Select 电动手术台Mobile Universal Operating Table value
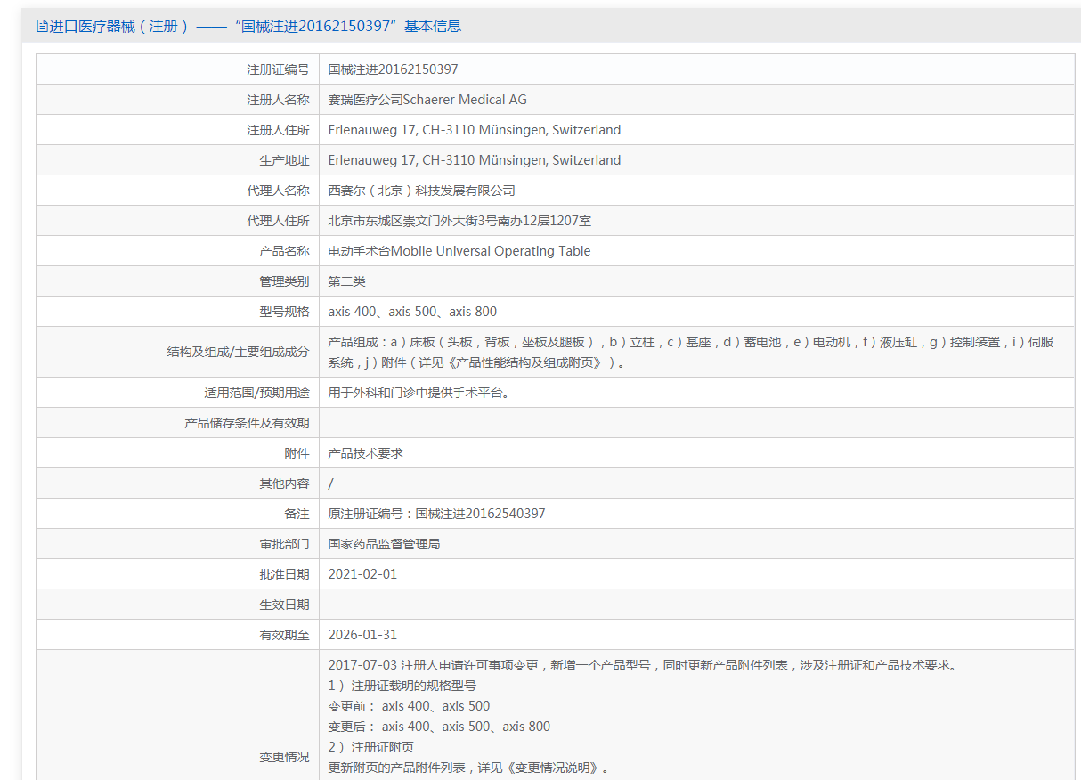This screenshot has height=780, width=1081. (x=459, y=251)
